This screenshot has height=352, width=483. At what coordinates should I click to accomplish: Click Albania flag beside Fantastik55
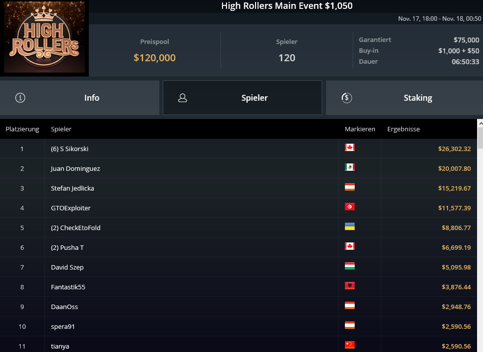[x=350, y=285]
